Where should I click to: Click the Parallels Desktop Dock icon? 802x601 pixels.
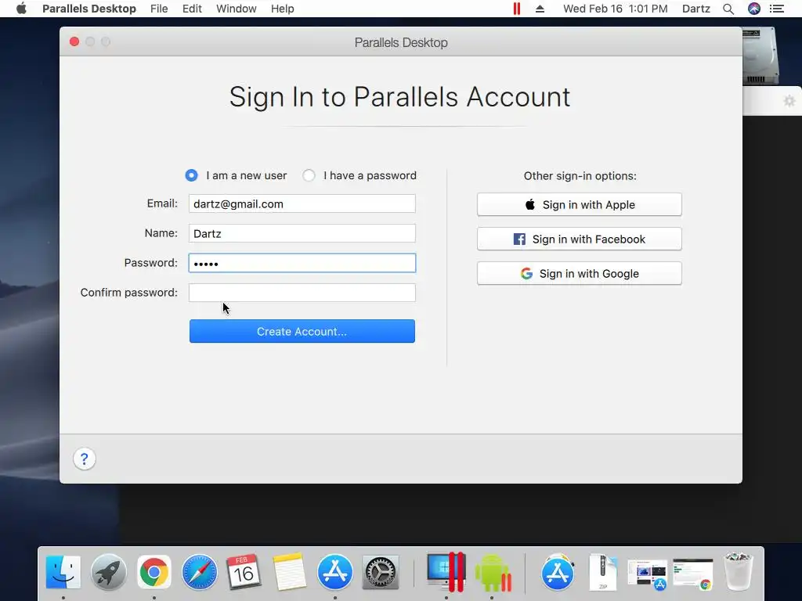click(x=446, y=572)
